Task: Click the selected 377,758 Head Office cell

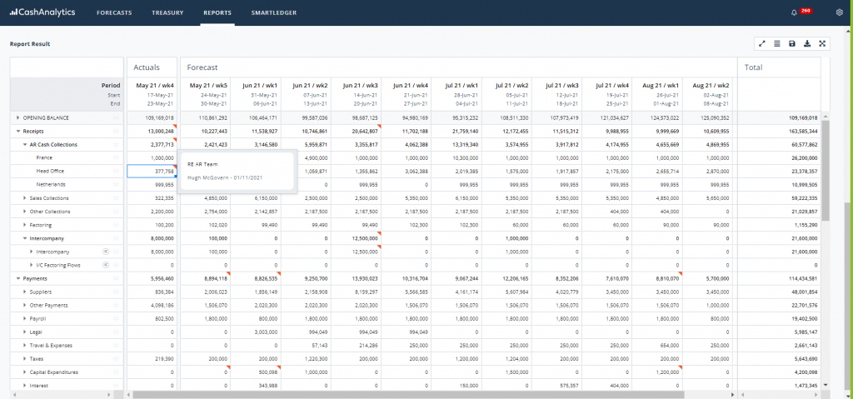Action: 152,172
